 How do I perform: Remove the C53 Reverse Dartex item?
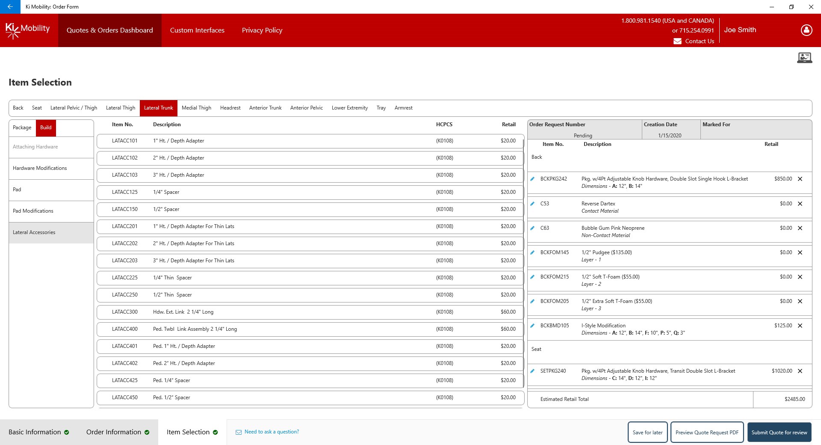800,204
